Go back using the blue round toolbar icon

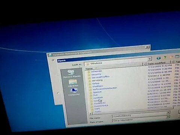point(159,58)
